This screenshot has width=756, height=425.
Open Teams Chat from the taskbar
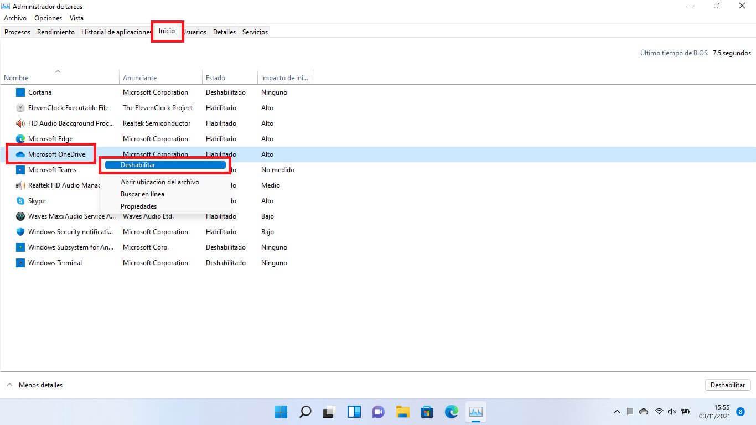coord(379,412)
